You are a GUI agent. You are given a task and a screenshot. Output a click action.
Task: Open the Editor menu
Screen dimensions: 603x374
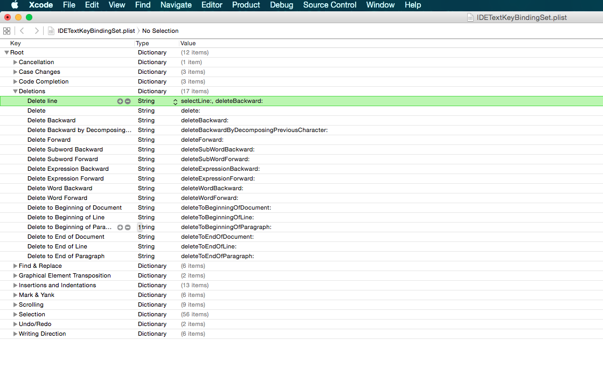point(212,5)
